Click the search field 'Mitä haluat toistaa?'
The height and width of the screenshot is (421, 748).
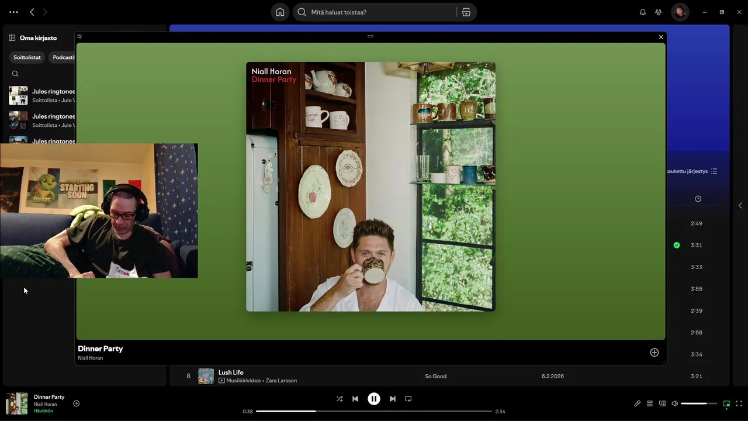376,12
